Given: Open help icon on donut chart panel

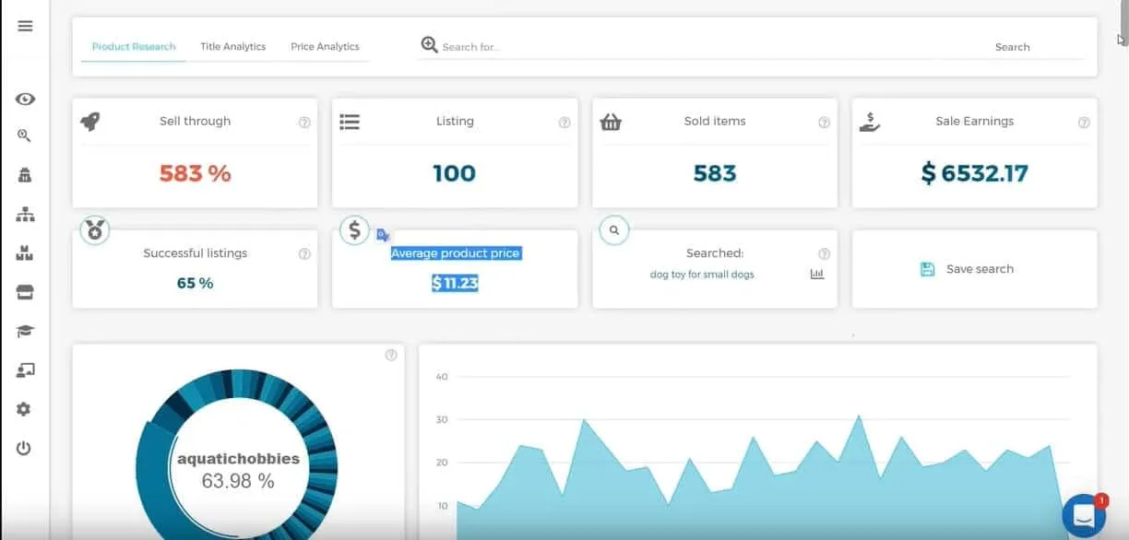Looking at the screenshot, I should [x=391, y=355].
